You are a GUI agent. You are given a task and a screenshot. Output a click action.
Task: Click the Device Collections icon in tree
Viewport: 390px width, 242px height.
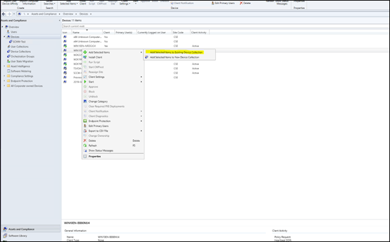pos(8,52)
